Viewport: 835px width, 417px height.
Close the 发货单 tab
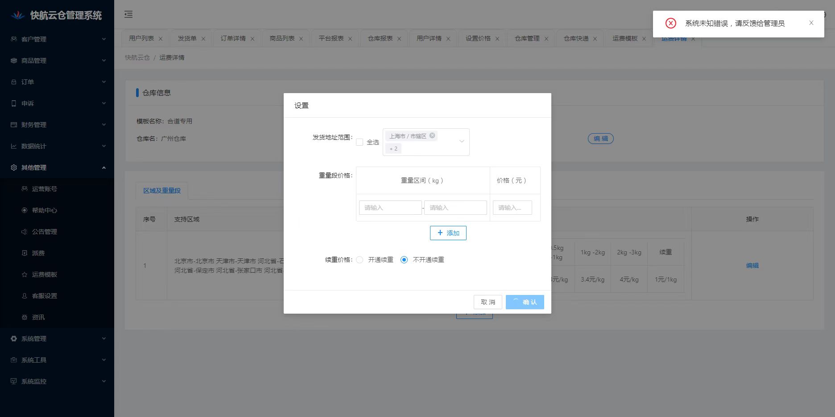(203, 39)
